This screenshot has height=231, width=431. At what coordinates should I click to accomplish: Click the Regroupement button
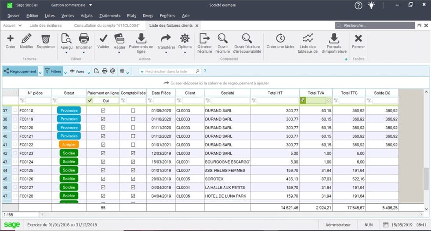point(20,71)
